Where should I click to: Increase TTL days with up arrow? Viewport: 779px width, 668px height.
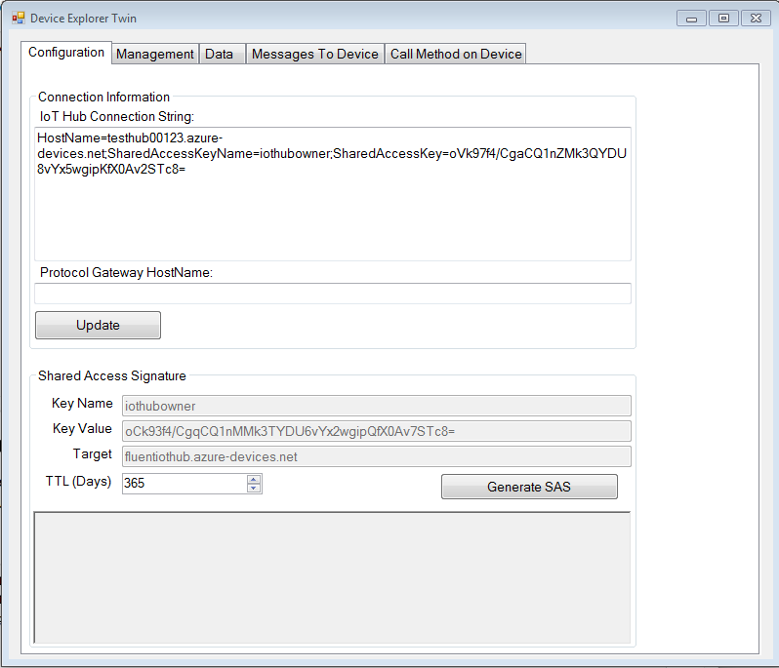(254, 479)
